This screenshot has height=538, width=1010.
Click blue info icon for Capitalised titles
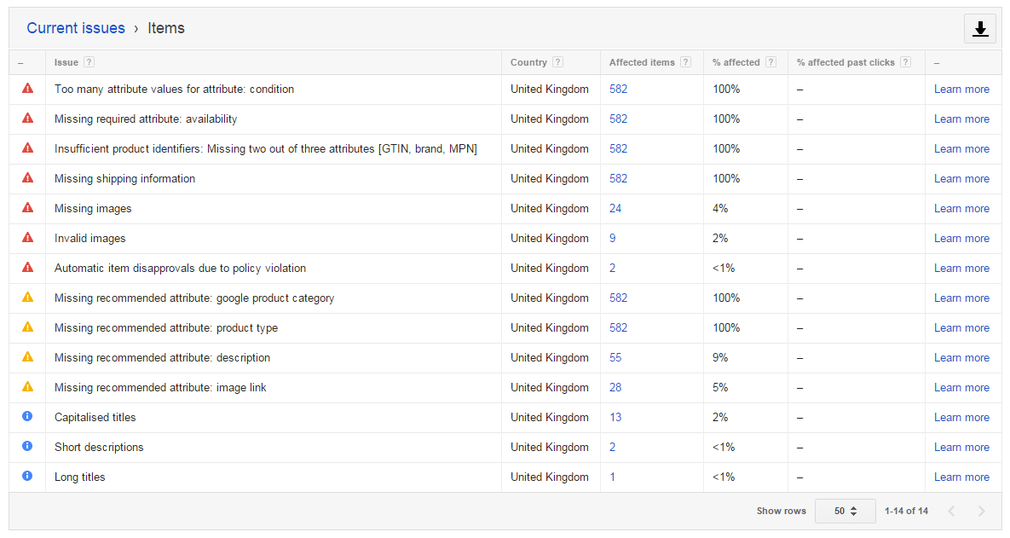click(x=27, y=417)
